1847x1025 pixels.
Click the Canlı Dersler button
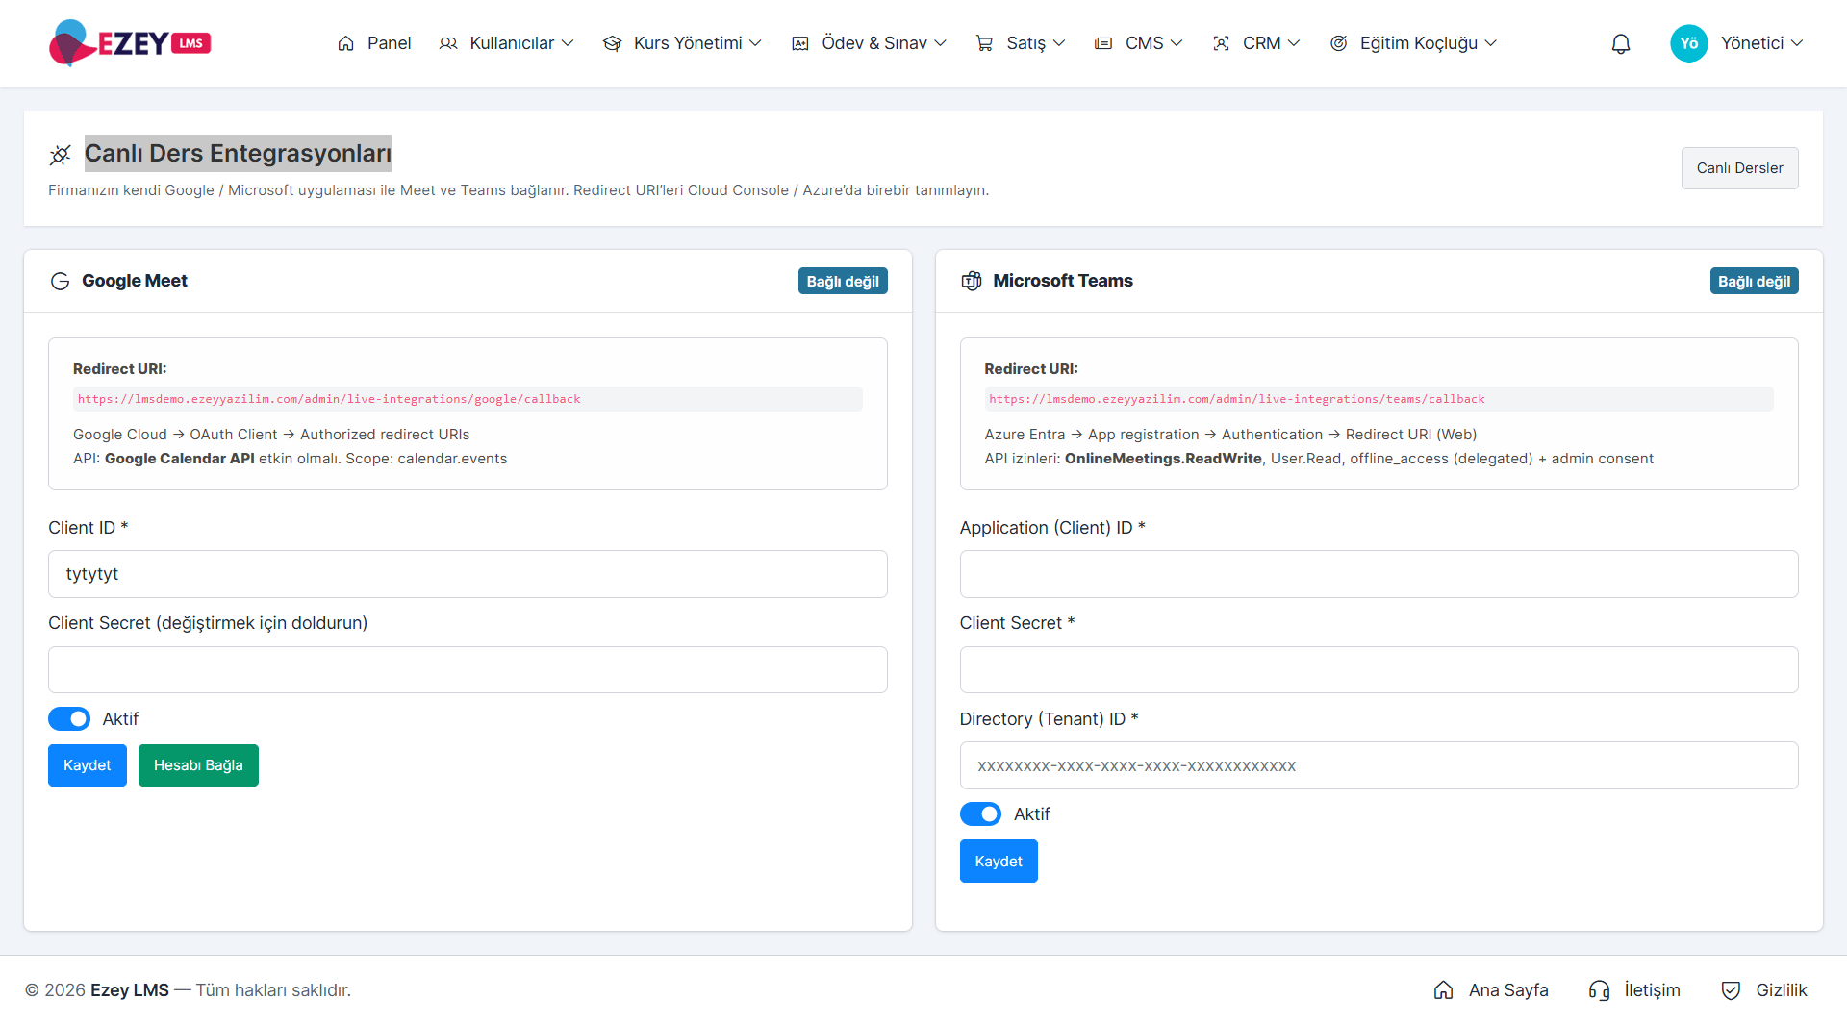(1739, 168)
